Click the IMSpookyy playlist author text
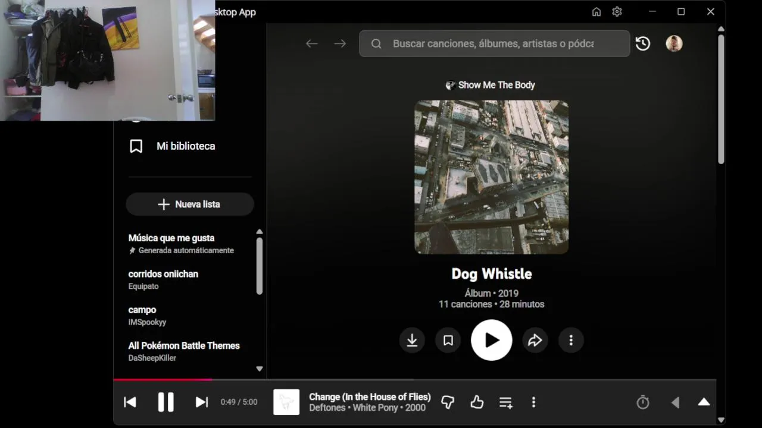Viewport: 762px width, 428px height. (x=147, y=322)
